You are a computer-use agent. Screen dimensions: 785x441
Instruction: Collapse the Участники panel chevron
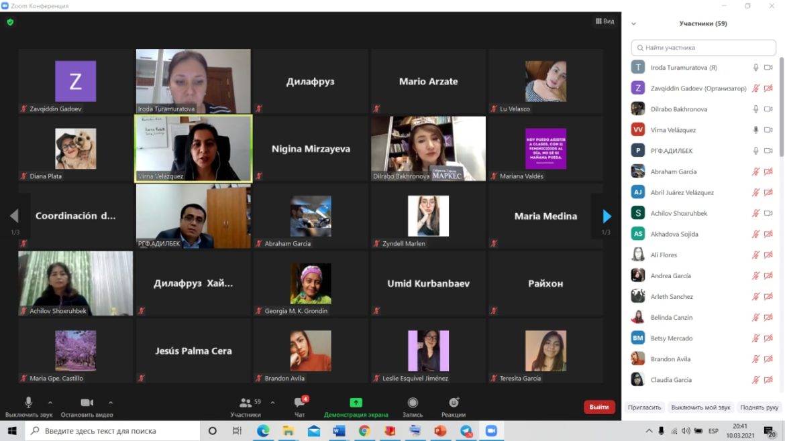point(633,24)
